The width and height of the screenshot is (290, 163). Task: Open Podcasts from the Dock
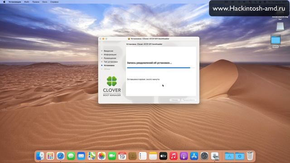[184, 156]
